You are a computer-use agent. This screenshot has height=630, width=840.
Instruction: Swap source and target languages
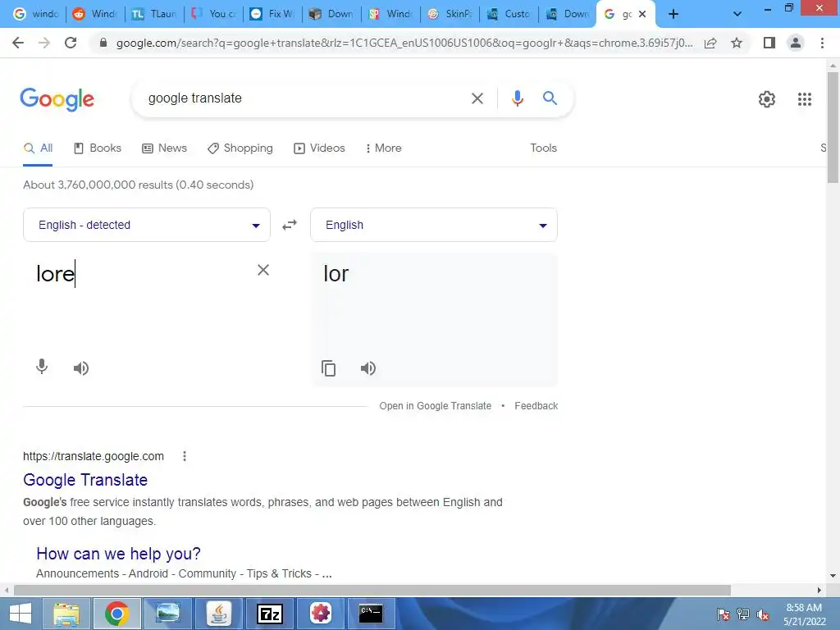(290, 225)
